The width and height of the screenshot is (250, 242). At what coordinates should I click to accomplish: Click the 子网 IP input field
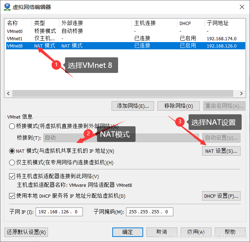(x=59, y=212)
